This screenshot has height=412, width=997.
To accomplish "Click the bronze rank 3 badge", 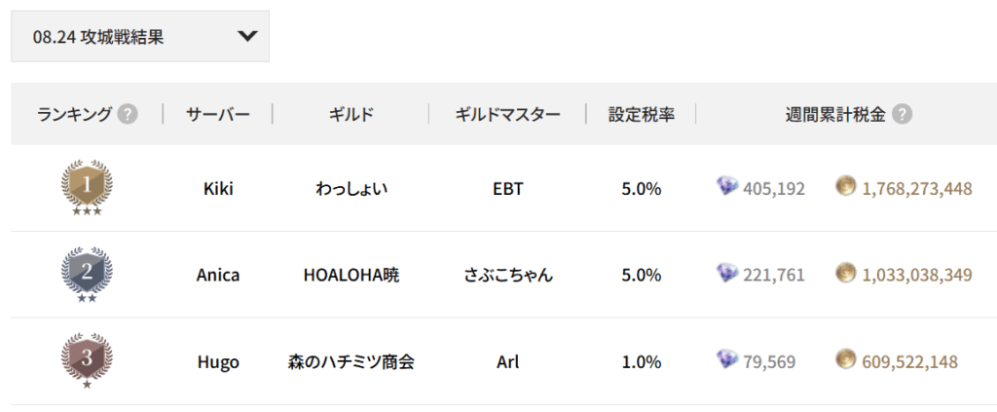I will [87, 359].
